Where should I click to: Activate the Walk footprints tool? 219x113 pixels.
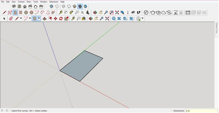point(138,13)
